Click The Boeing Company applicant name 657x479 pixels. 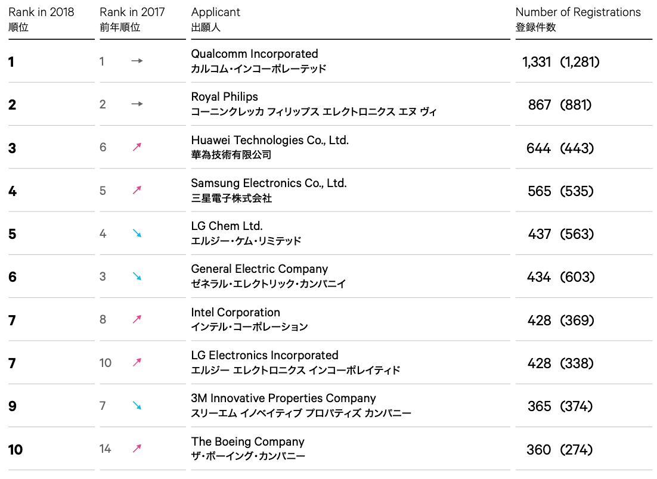tap(247, 441)
